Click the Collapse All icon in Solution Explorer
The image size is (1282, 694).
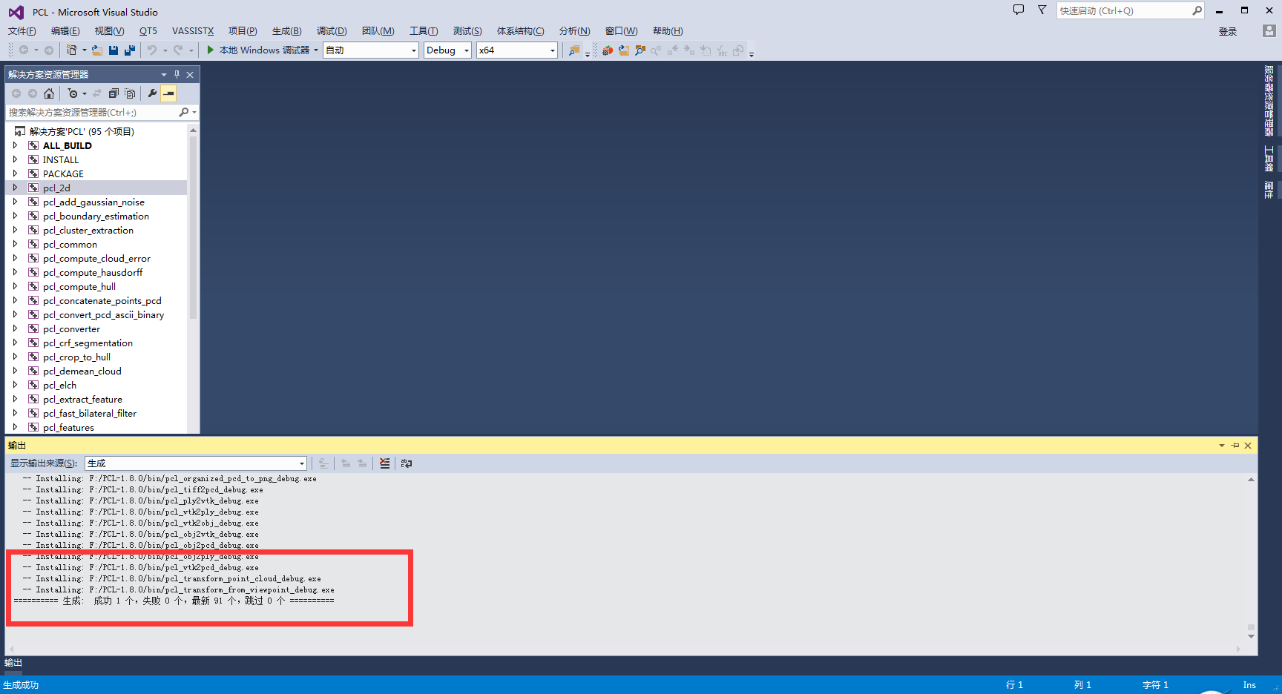point(114,93)
